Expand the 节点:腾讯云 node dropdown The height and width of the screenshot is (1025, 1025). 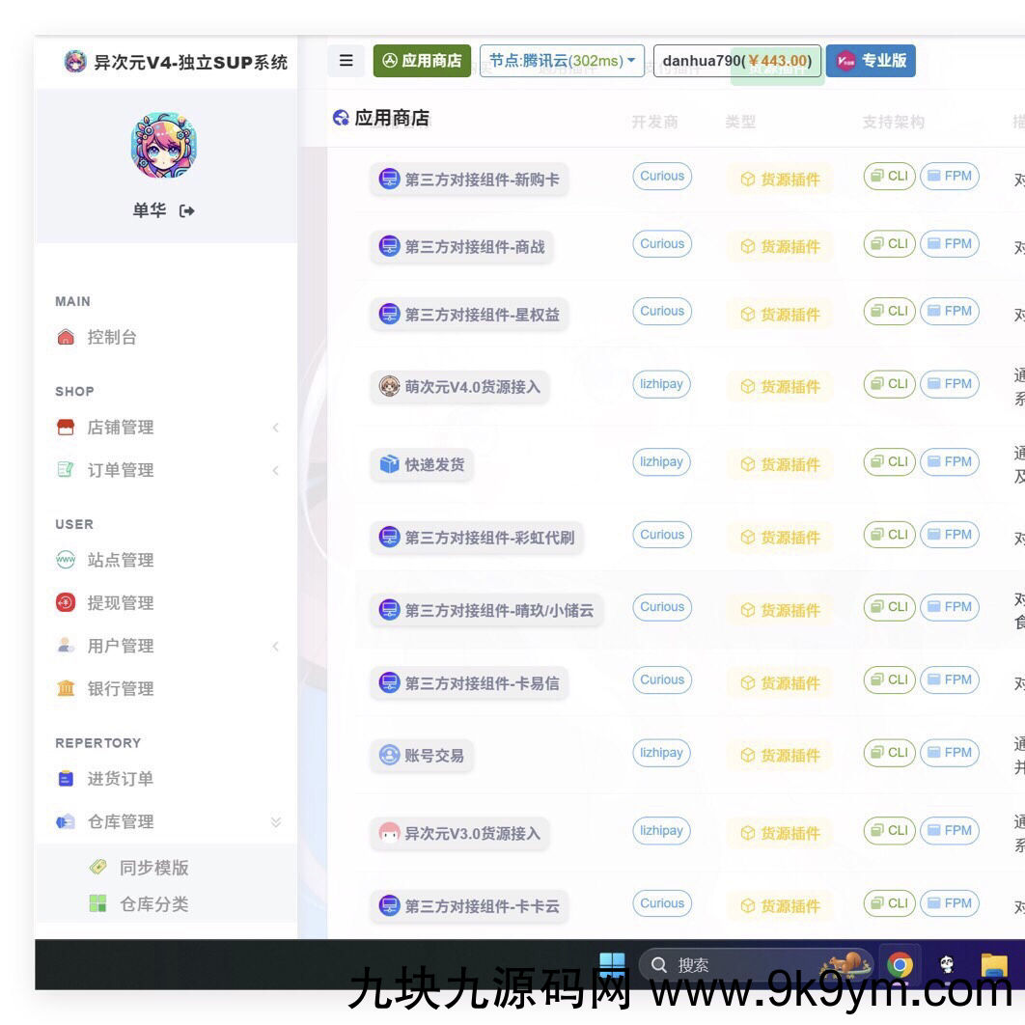[x=562, y=61]
